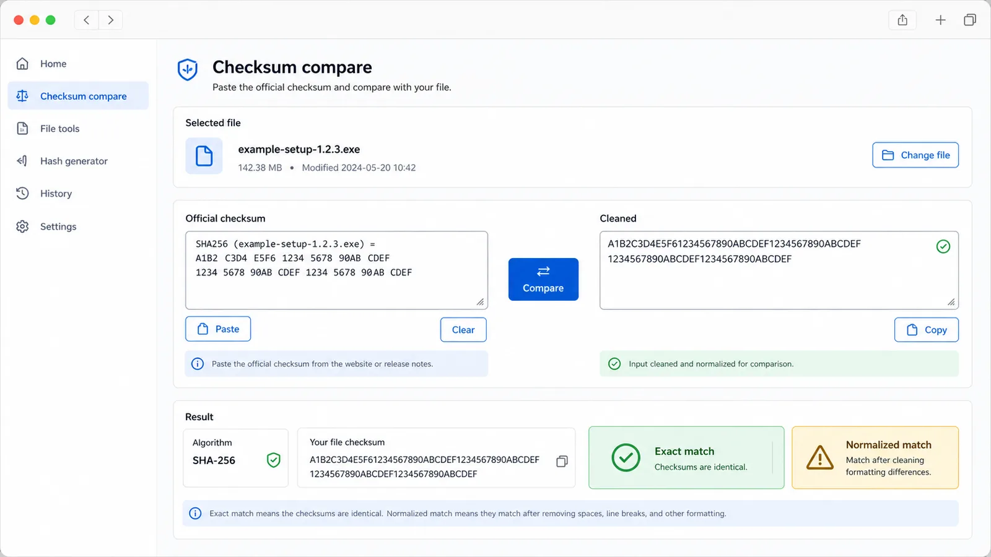Image resolution: width=991 pixels, height=557 pixels.
Task: Click the Paste button
Action: (218, 329)
